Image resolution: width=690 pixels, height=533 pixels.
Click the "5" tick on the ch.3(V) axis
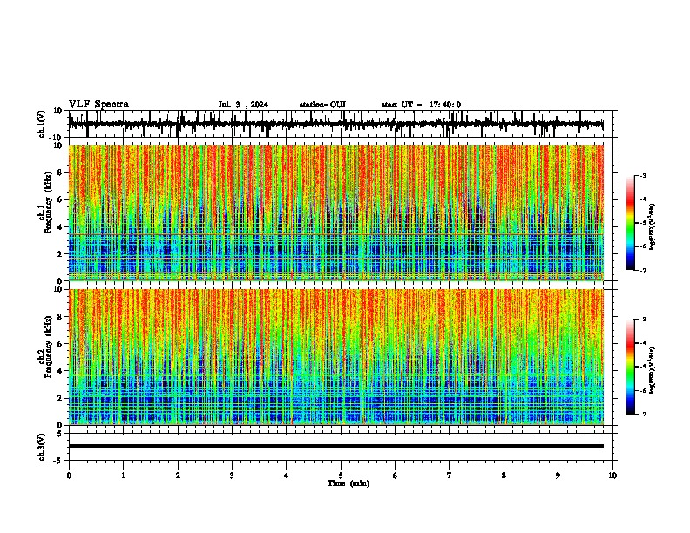tap(60, 433)
